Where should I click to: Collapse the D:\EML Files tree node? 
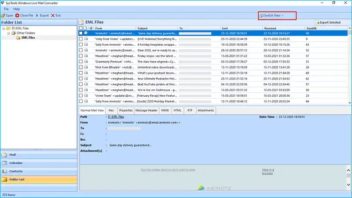(x=4, y=29)
